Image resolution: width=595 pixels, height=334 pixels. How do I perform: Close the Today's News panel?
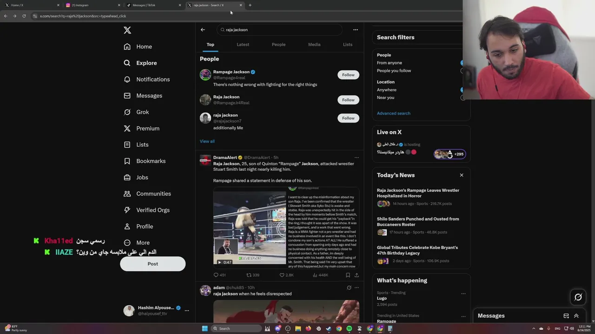pyautogui.click(x=462, y=175)
